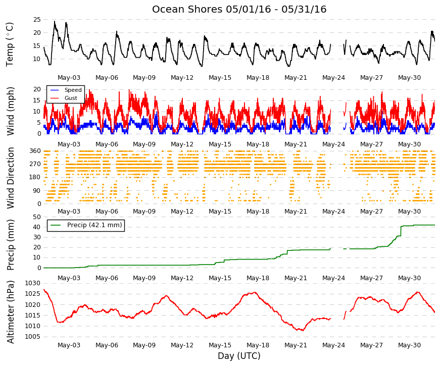Click the Day (UTC) x-axis label
Viewport: 440px width, 366px height.
tap(239, 356)
